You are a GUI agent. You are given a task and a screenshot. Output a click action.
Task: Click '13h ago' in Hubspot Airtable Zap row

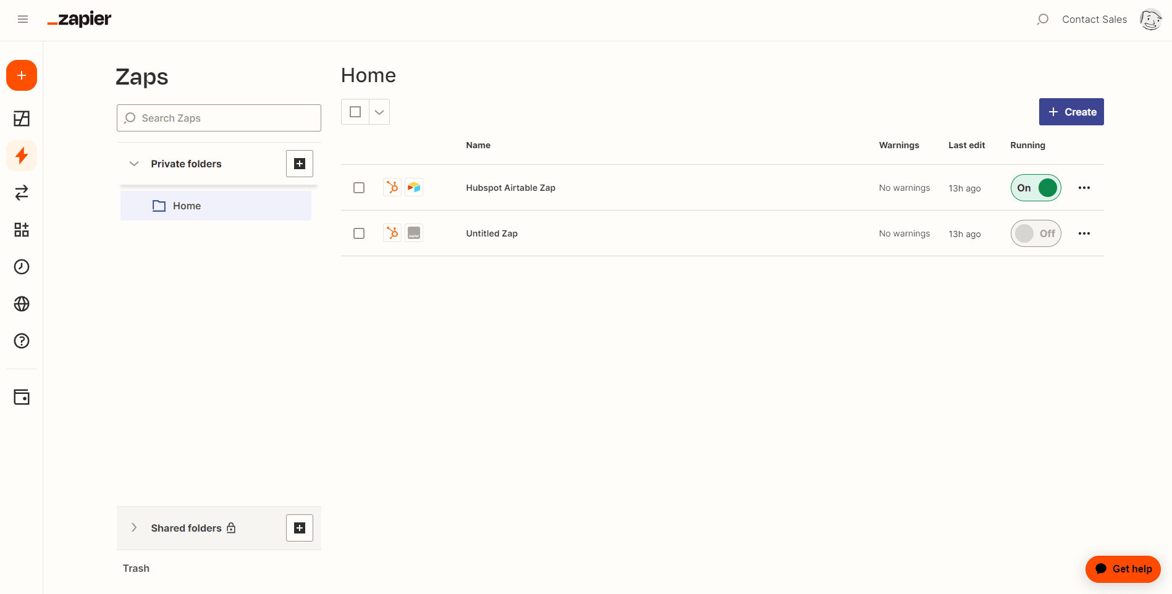964,188
